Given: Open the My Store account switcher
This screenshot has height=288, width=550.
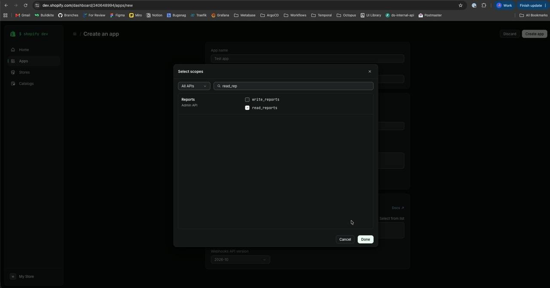Looking at the screenshot, I should coord(34,277).
